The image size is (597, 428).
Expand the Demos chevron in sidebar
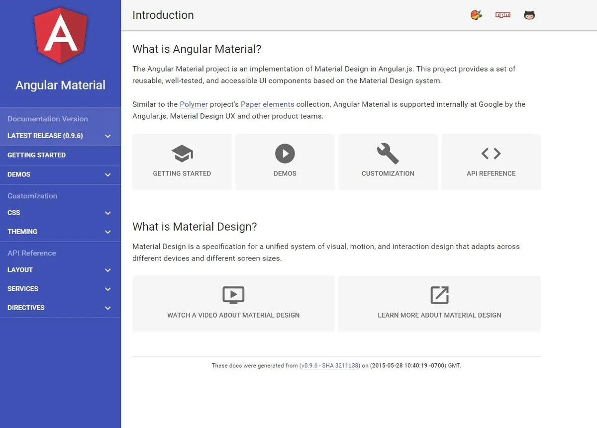coord(108,175)
